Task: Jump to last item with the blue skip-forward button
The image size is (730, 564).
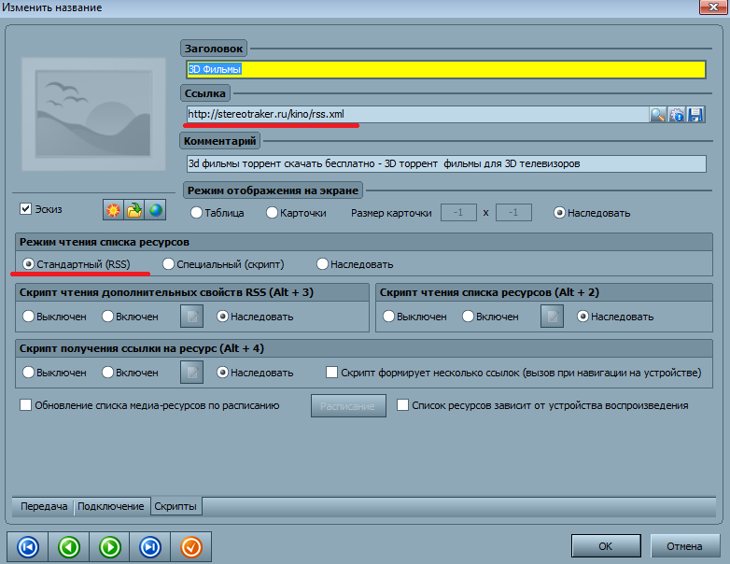Action: coord(150,546)
